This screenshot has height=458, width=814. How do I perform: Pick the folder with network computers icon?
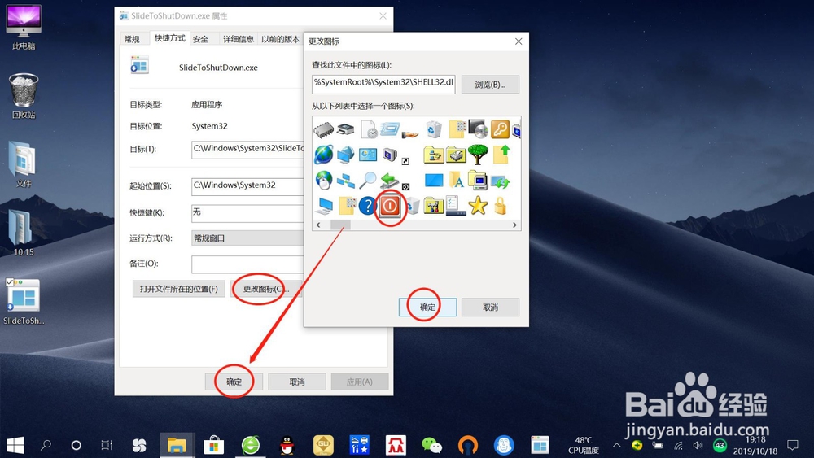(x=434, y=155)
